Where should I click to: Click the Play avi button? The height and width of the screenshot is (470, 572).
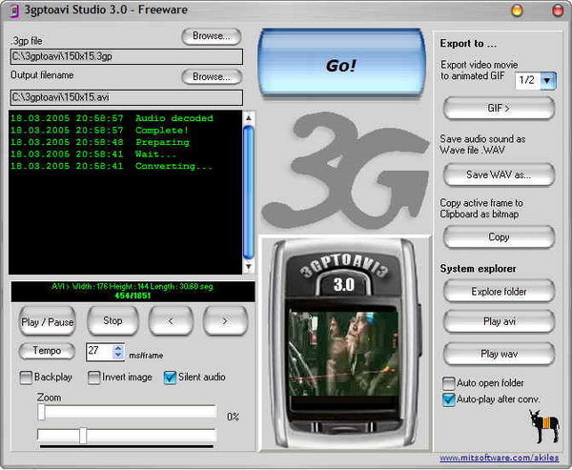point(499,321)
